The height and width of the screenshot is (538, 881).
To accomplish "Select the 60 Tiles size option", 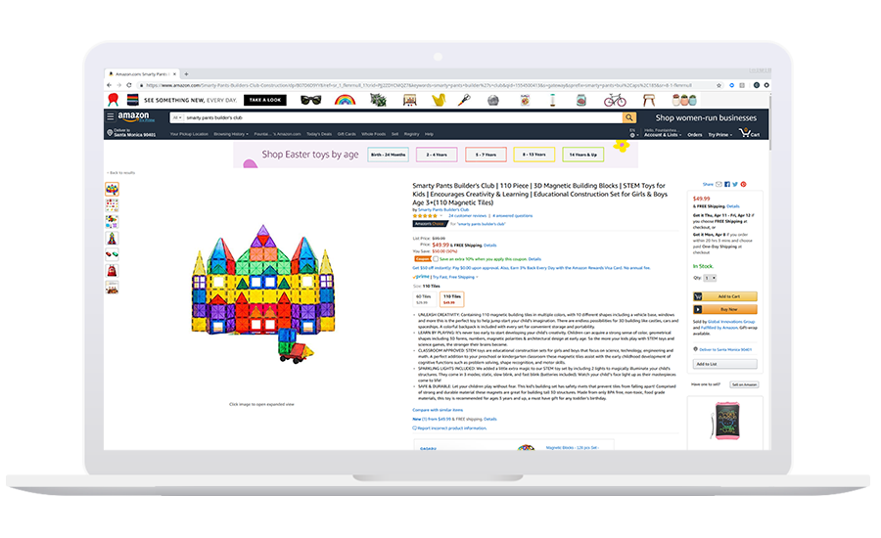I will pos(424,298).
